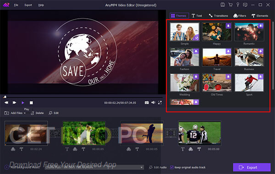Click the Edit button above the timeline
Image resolution: width=275 pixels, height=174 pixels.
click(54, 113)
